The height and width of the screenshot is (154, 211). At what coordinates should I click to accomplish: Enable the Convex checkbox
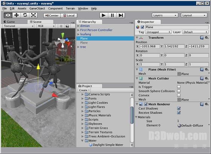pos(179,95)
